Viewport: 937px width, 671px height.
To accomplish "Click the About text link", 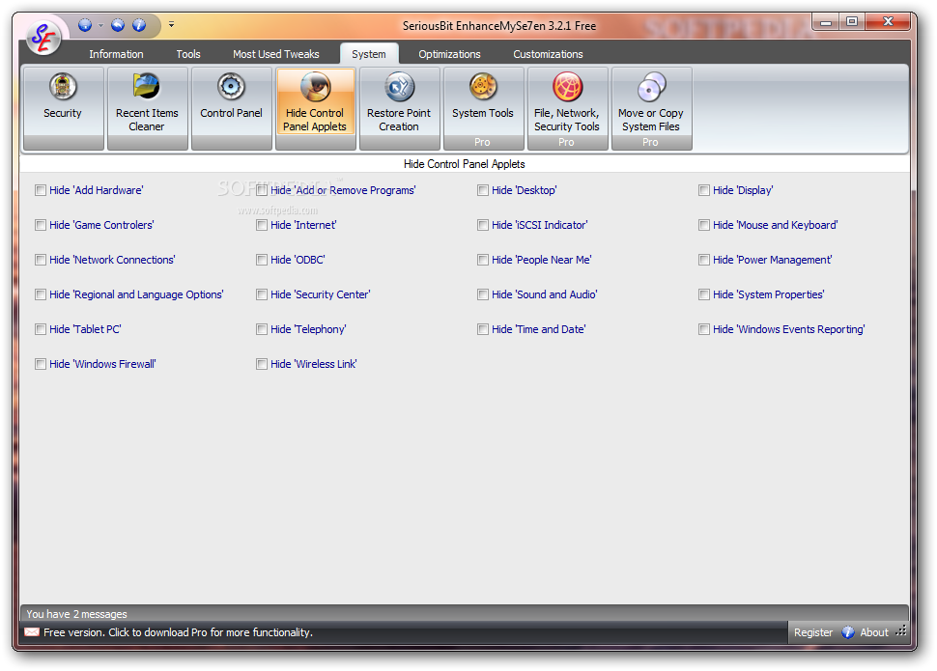I will (873, 632).
